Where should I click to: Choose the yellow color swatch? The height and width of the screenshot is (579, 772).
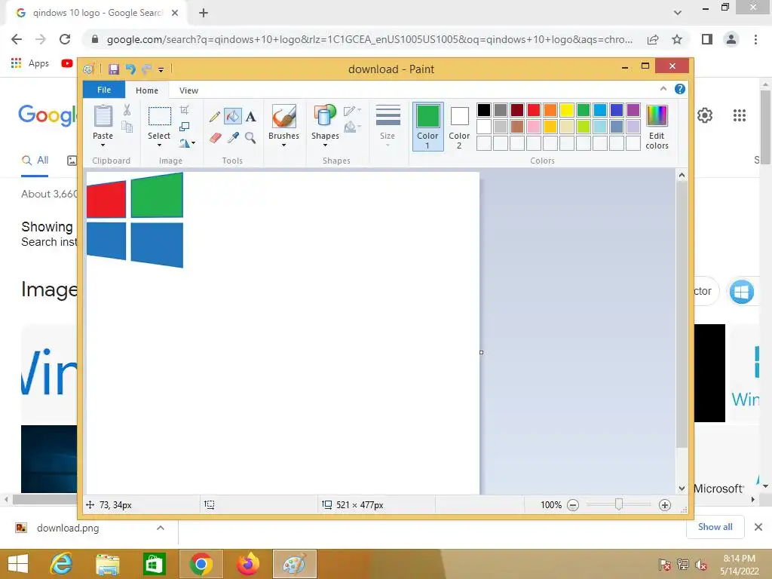(567, 110)
